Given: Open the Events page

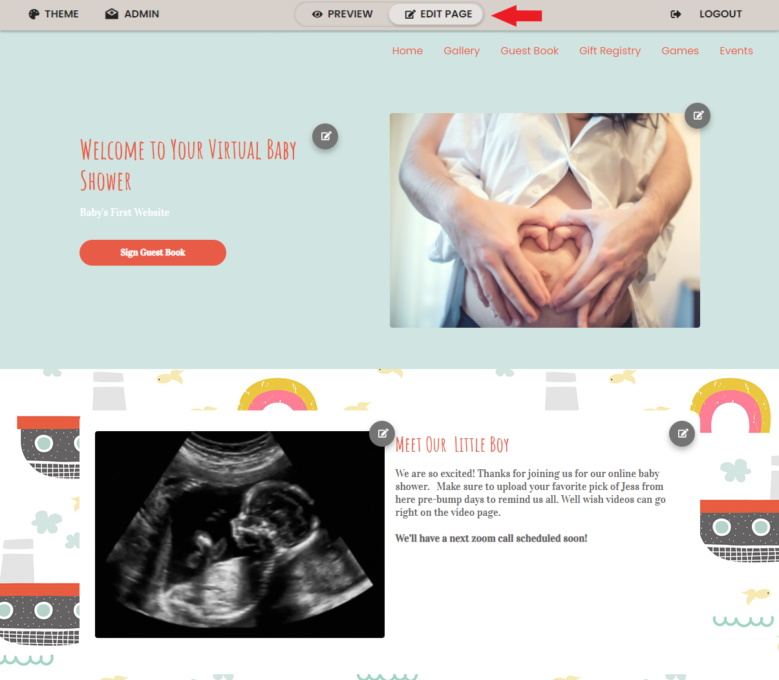Looking at the screenshot, I should click(736, 51).
